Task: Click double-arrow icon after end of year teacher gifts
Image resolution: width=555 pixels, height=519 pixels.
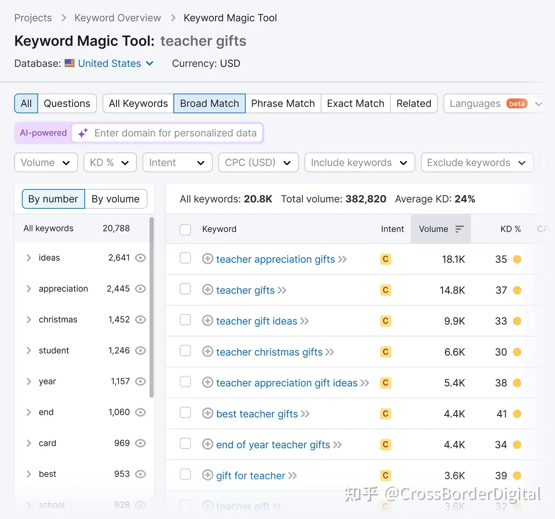Action: [x=337, y=445]
